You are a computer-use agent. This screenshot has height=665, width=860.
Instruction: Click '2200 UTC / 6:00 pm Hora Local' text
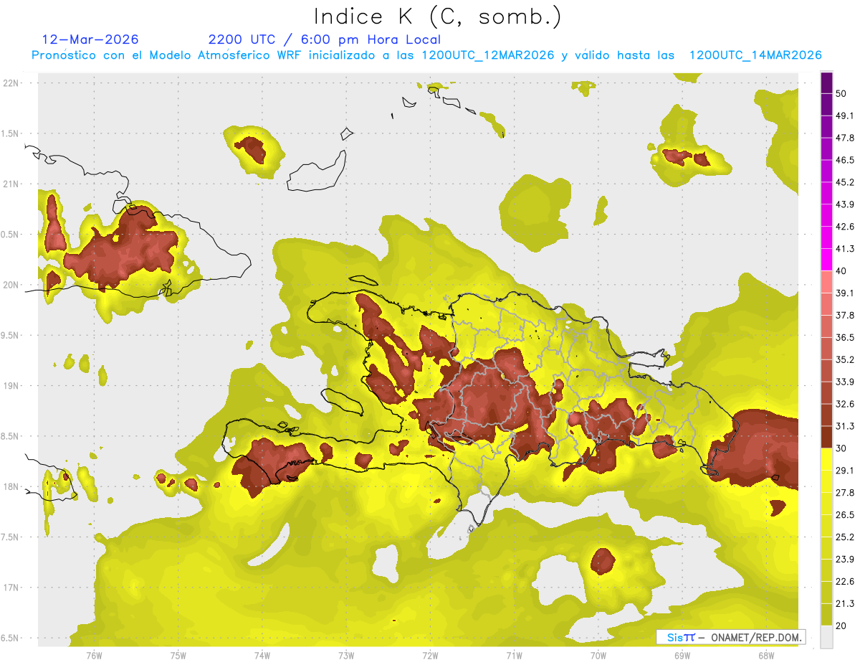pos(325,39)
